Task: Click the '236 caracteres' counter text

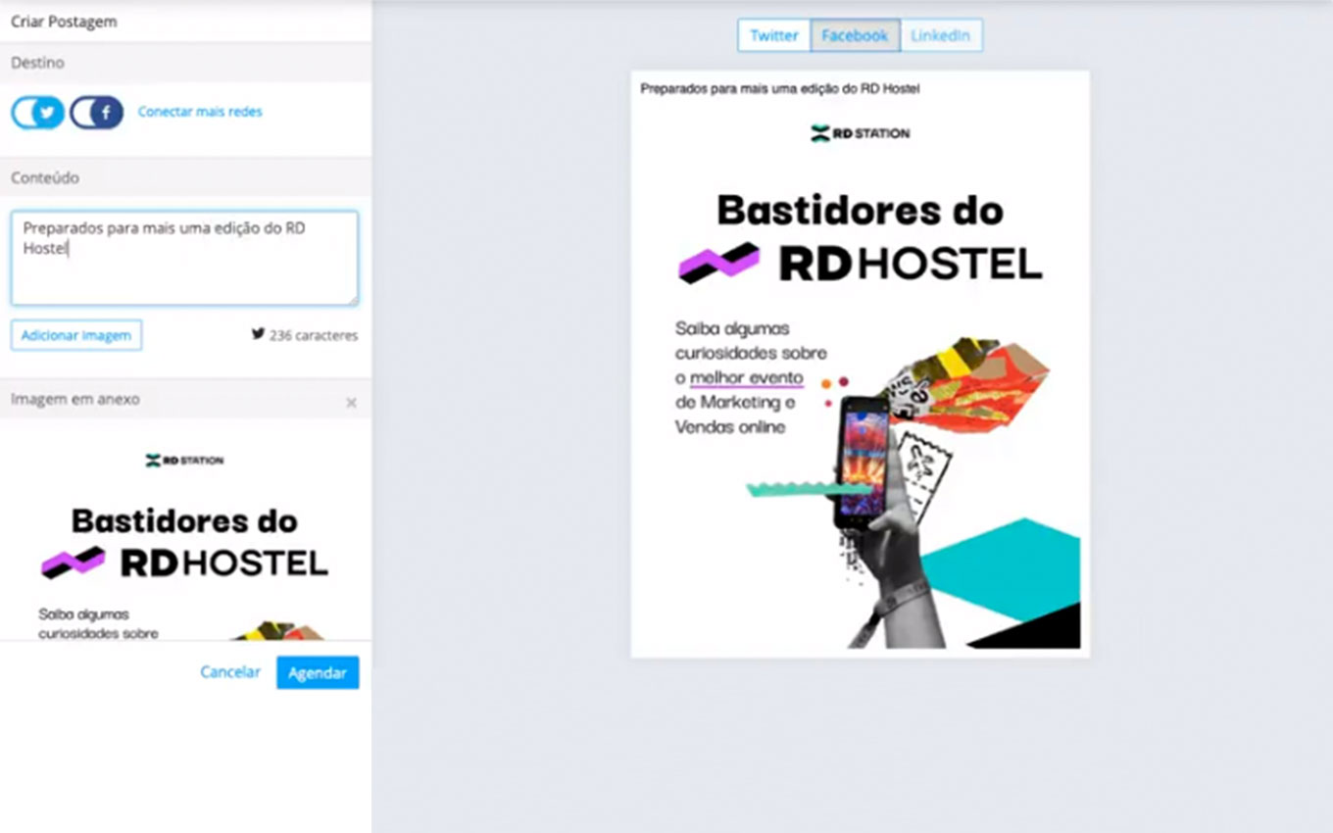Action: 314,335
